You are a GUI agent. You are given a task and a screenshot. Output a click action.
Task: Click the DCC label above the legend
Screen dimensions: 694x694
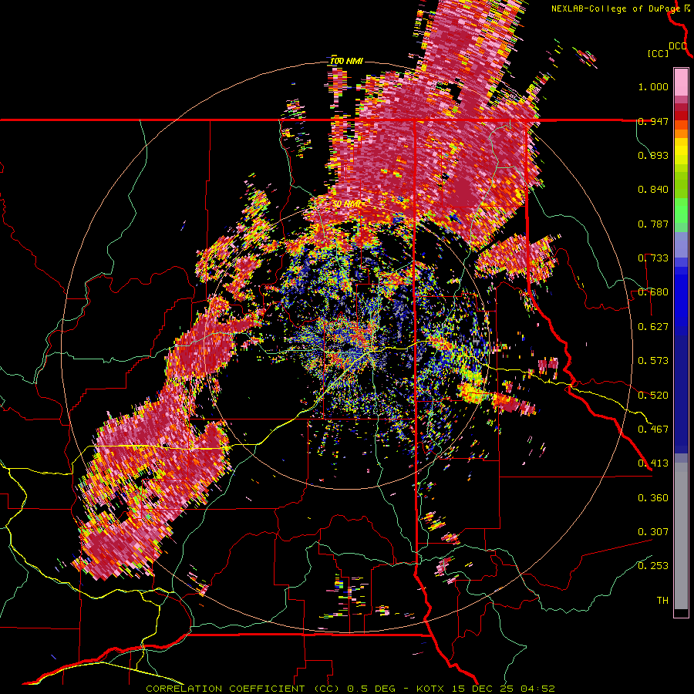click(677, 46)
